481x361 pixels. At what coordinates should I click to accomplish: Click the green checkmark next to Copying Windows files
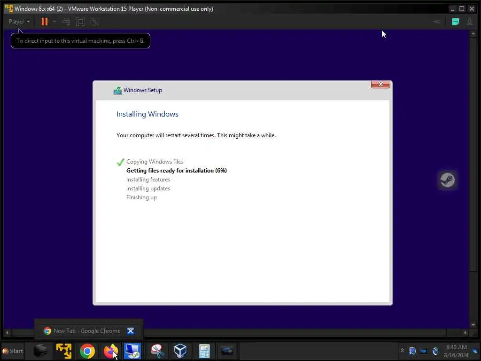coord(121,162)
